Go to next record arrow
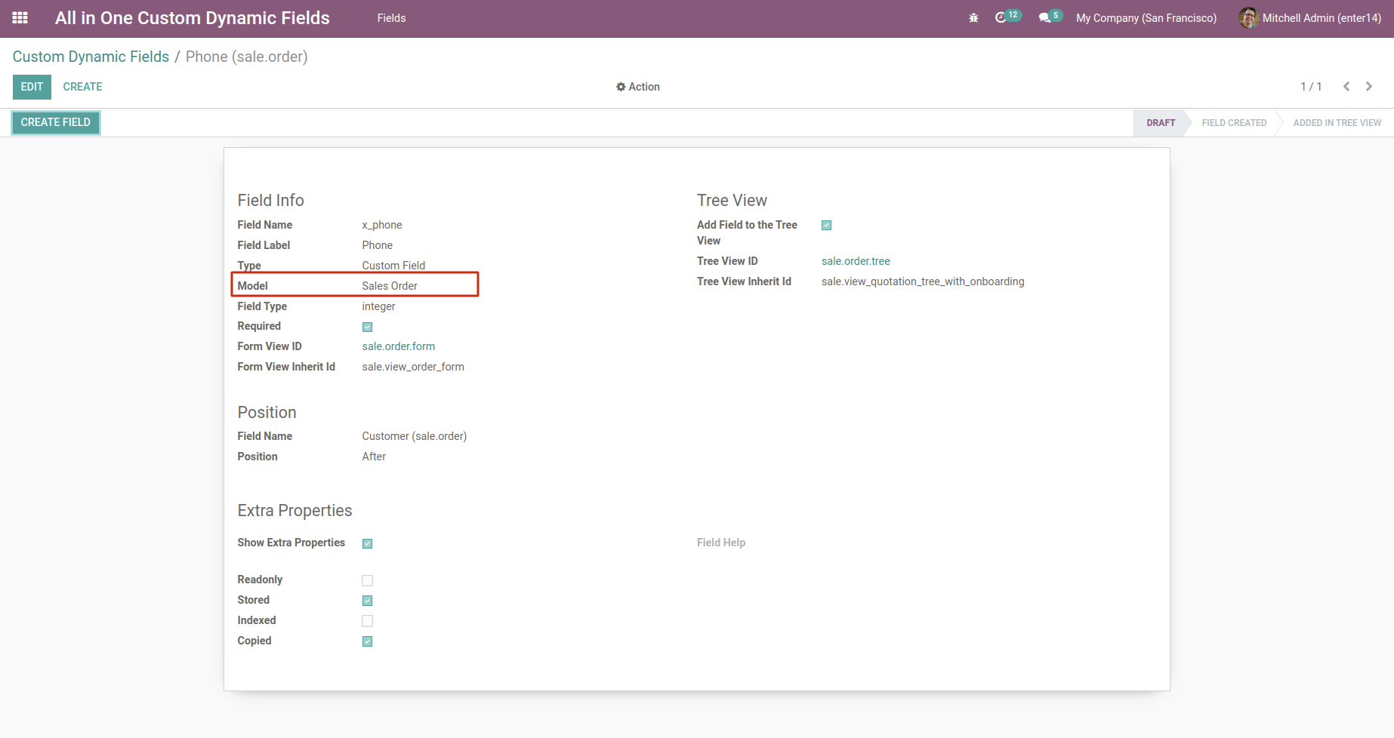This screenshot has height=738, width=1394. coord(1369,87)
